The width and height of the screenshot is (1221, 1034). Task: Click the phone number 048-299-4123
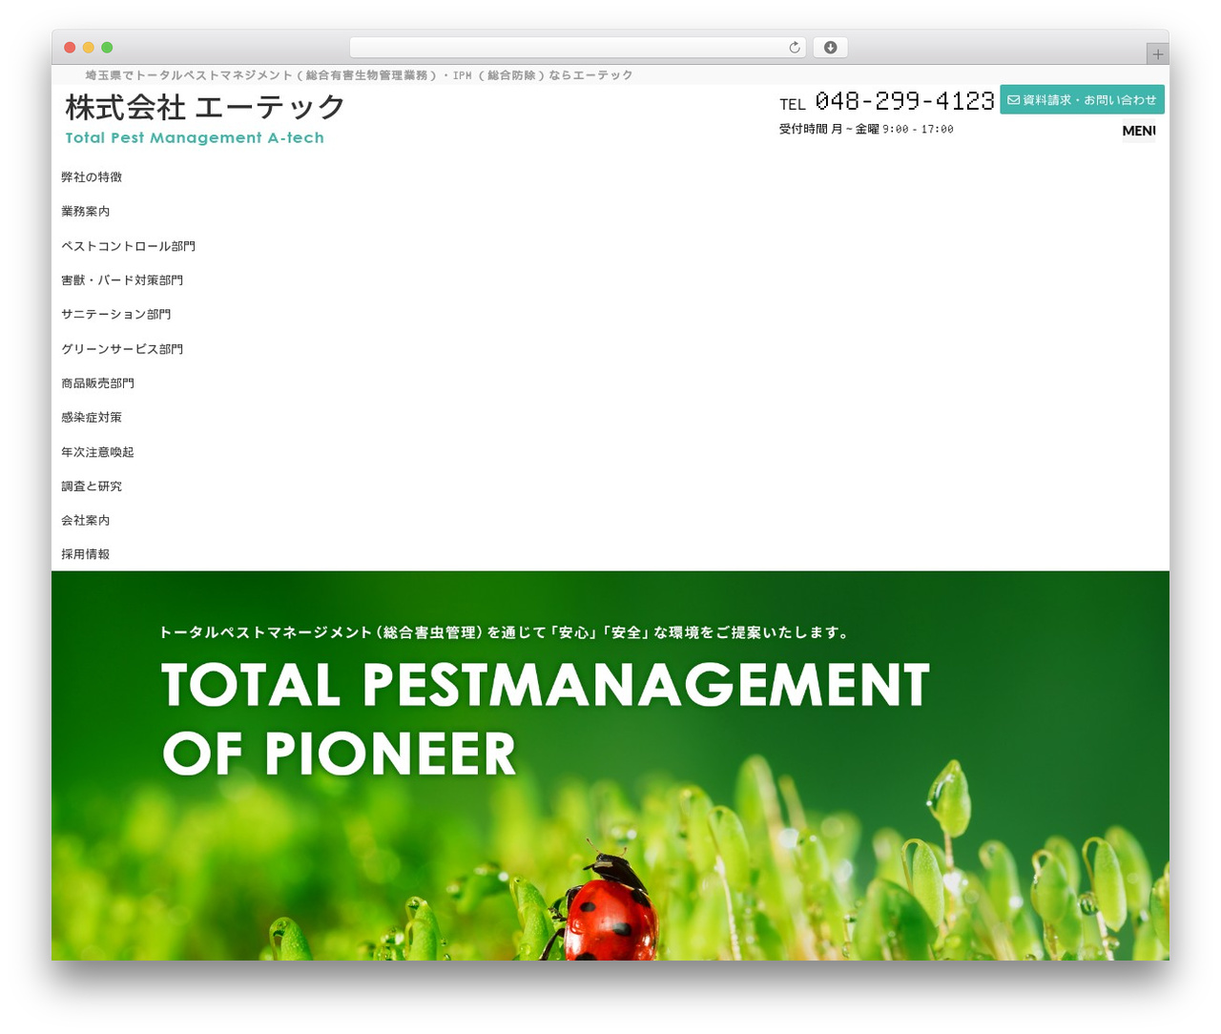(904, 100)
